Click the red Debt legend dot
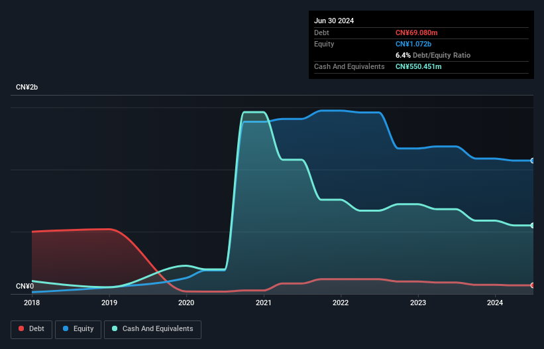This screenshot has width=544, height=349. 21,328
